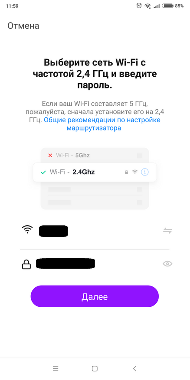
Task: Tap the info icon in the 2.4Ghz illustration
Action: click(145, 172)
